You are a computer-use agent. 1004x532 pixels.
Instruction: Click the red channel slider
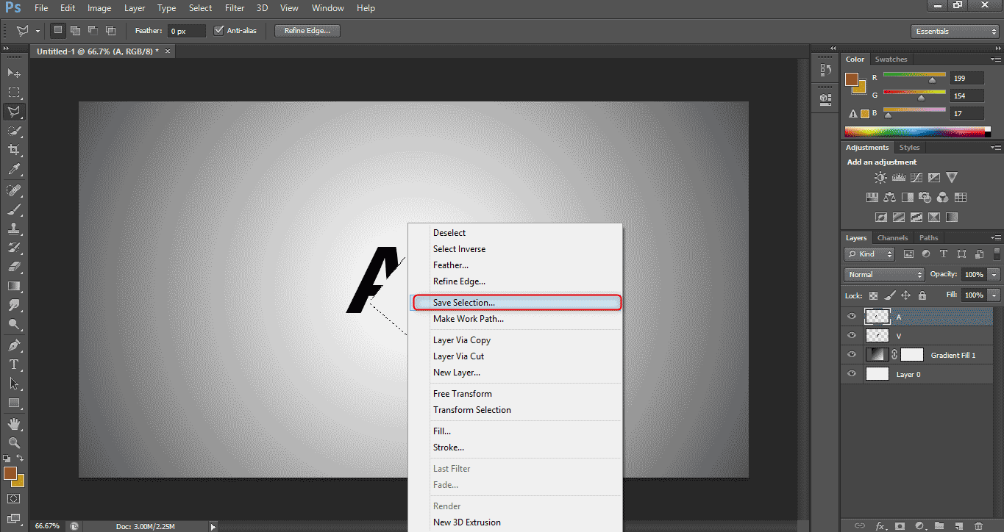(x=914, y=77)
